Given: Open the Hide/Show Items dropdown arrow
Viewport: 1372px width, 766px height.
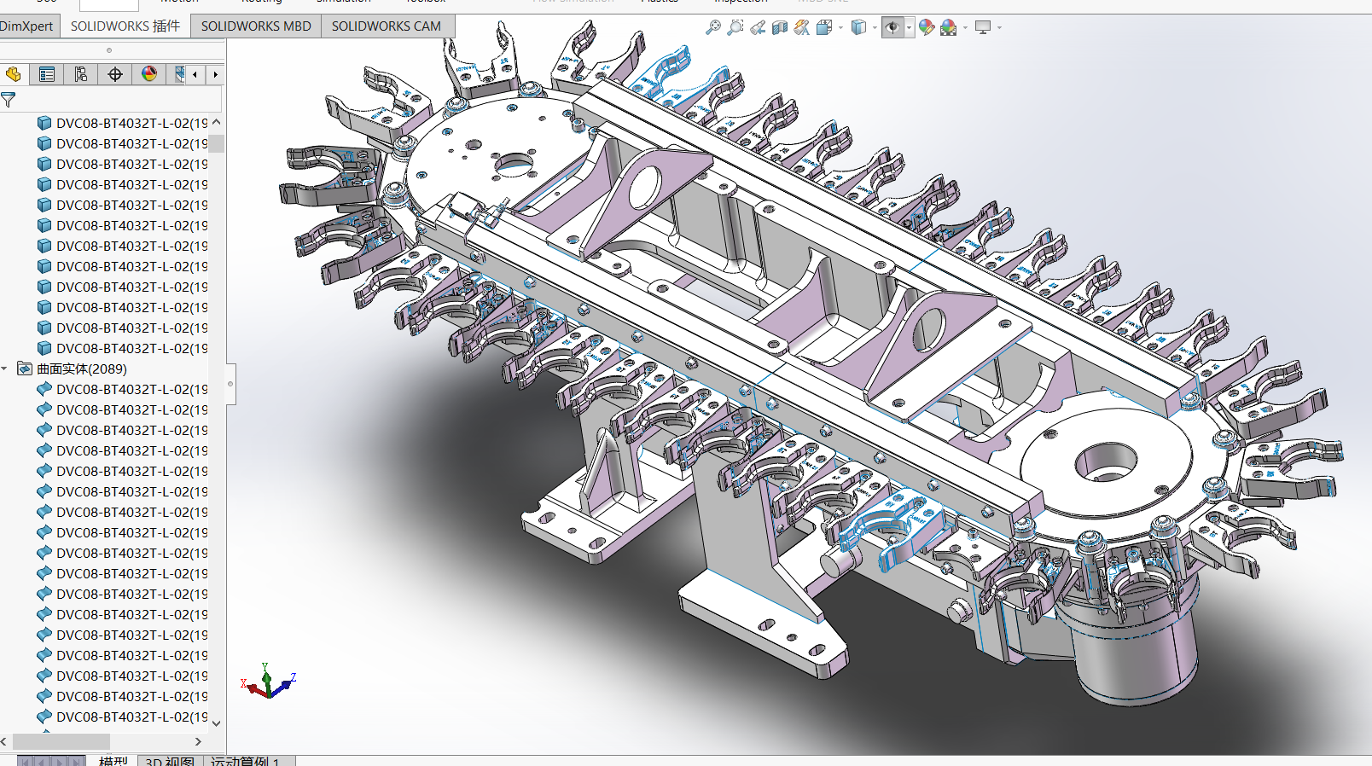Looking at the screenshot, I should click(909, 27).
